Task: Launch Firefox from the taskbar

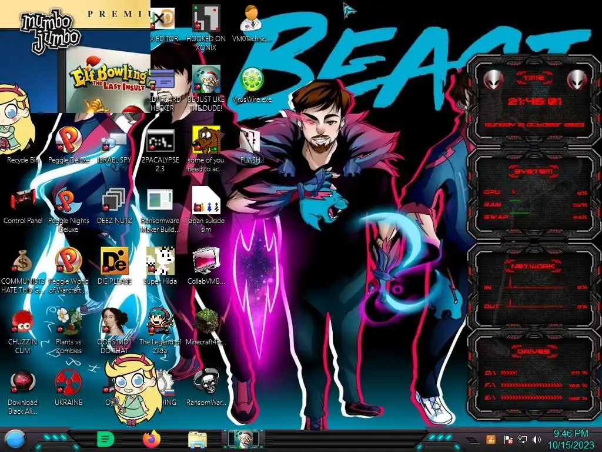Action: tap(151, 439)
